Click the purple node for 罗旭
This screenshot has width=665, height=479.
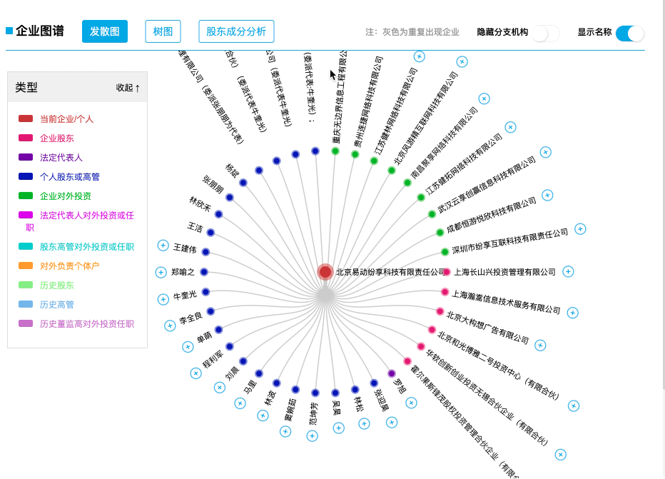tap(392, 373)
